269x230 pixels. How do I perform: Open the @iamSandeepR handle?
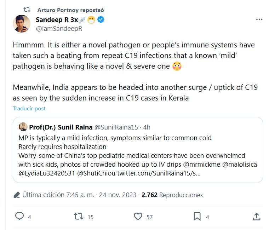pos(59,29)
